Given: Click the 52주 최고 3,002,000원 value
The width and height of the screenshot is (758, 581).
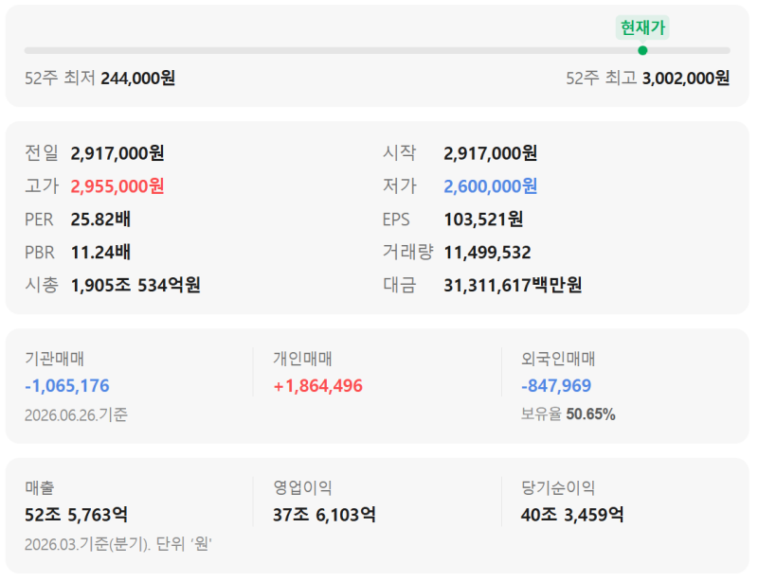Looking at the screenshot, I should tap(686, 78).
